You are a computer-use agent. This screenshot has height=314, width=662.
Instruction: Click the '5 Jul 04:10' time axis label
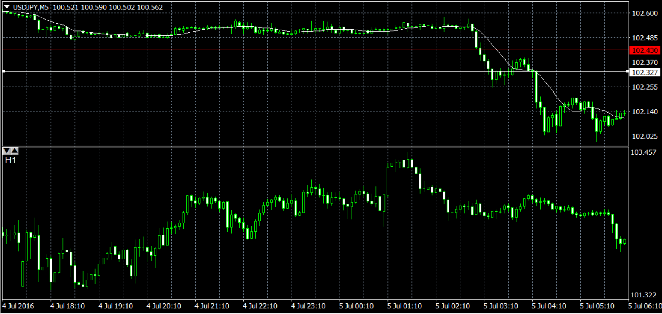point(549,306)
